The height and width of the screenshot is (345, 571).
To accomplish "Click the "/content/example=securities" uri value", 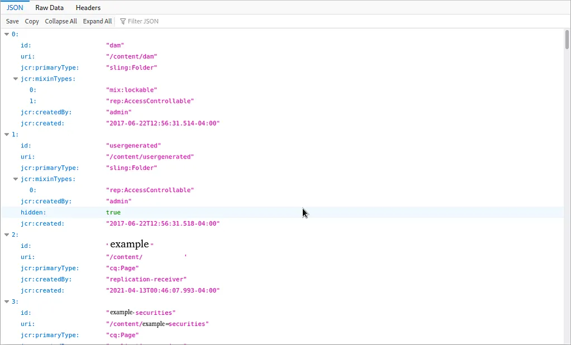I will click(157, 324).
